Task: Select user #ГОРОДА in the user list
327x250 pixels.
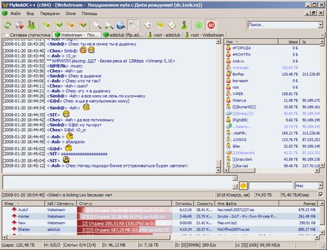Action: [241, 48]
